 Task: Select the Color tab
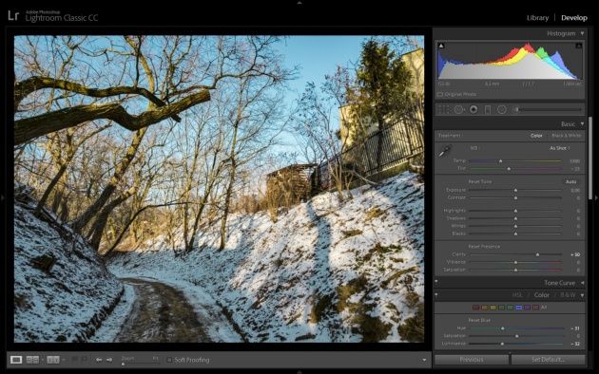click(x=542, y=295)
